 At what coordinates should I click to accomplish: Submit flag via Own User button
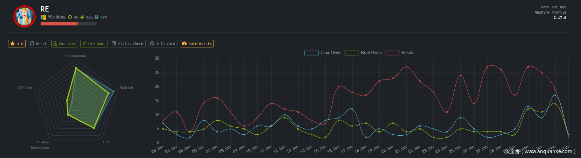[x=65, y=44]
